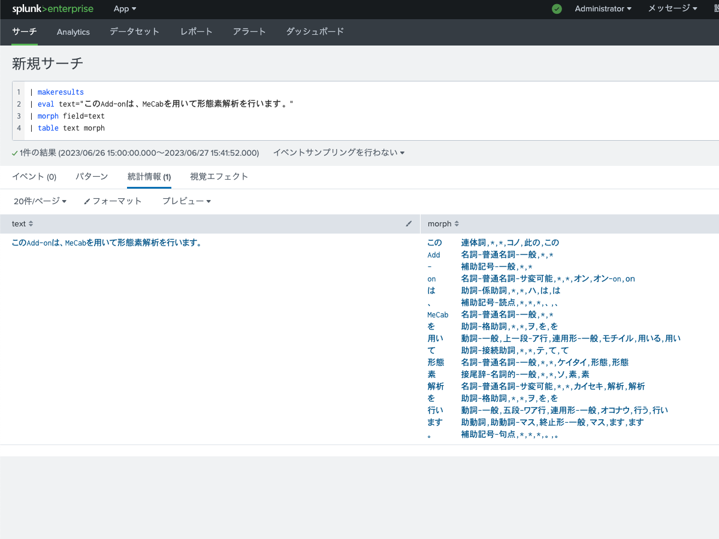Click the Splunk enterprise logo
The width and height of the screenshot is (719, 539).
point(53,9)
